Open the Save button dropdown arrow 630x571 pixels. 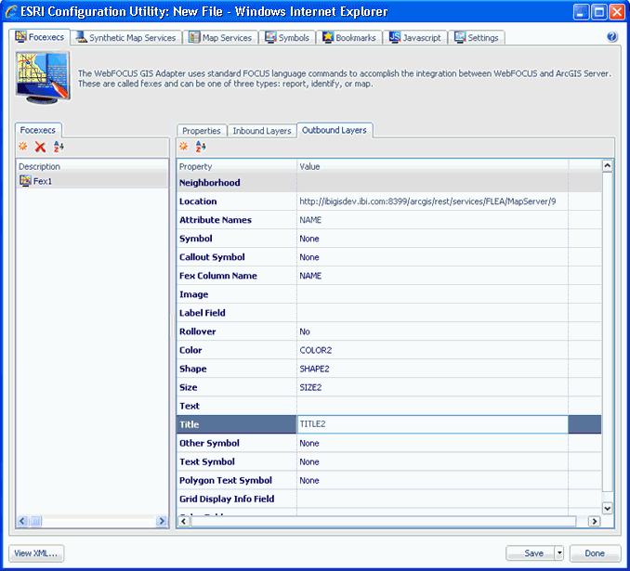(x=558, y=553)
